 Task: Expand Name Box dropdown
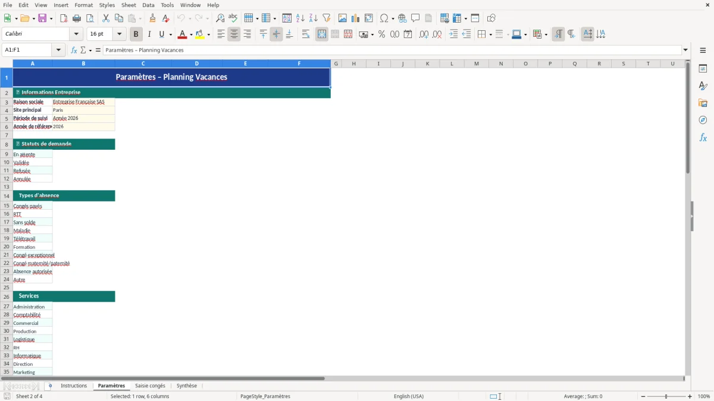tap(59, 50)
